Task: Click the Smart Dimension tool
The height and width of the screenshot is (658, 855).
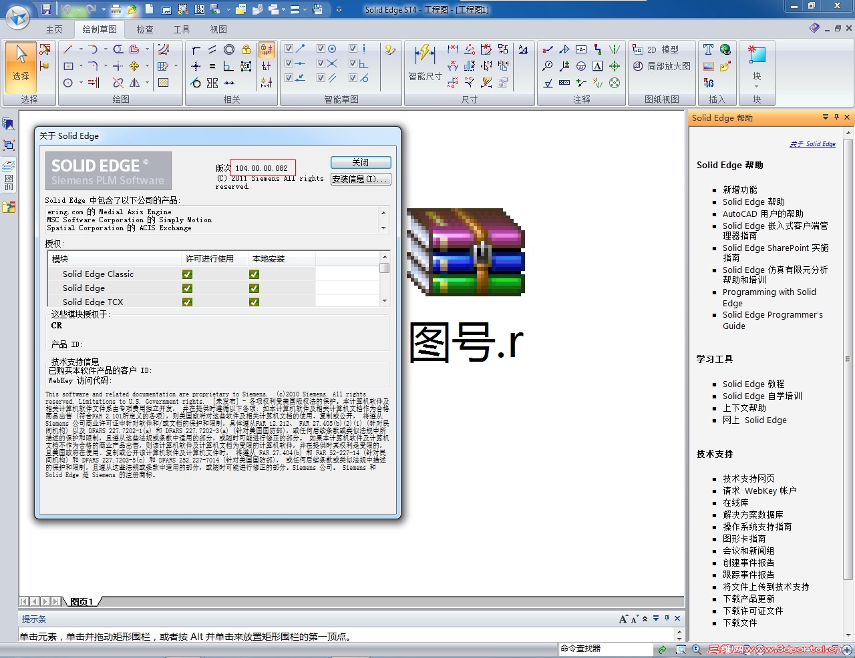Action: coord(425,62)
